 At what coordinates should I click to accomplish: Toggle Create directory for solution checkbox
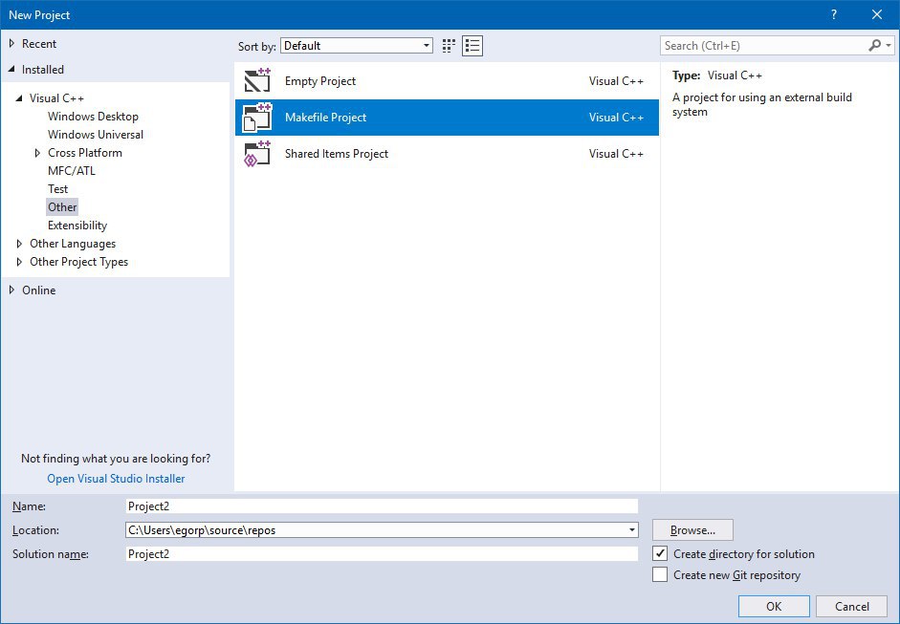(x=660, y=553)
